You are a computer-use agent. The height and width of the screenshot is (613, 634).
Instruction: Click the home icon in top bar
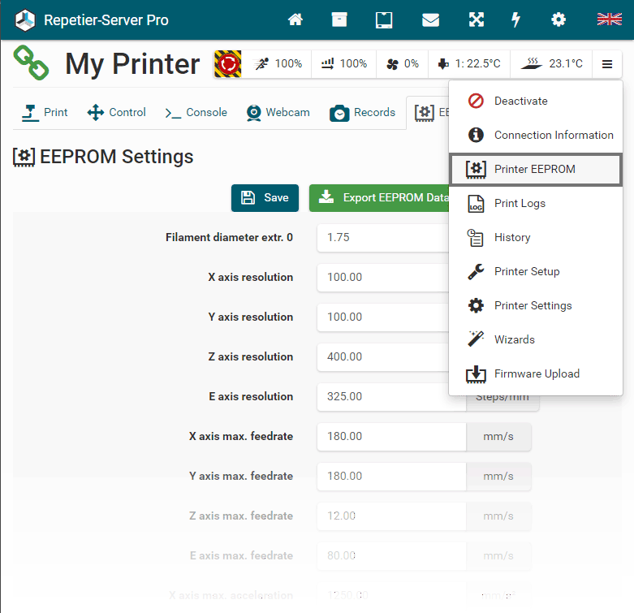pos(295,19)
